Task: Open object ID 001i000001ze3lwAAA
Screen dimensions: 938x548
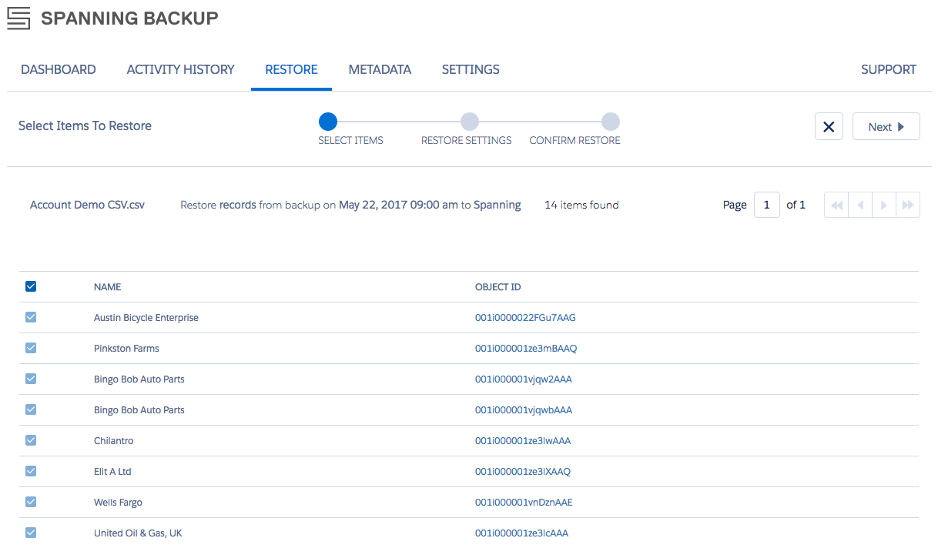Action: (523, 441)
